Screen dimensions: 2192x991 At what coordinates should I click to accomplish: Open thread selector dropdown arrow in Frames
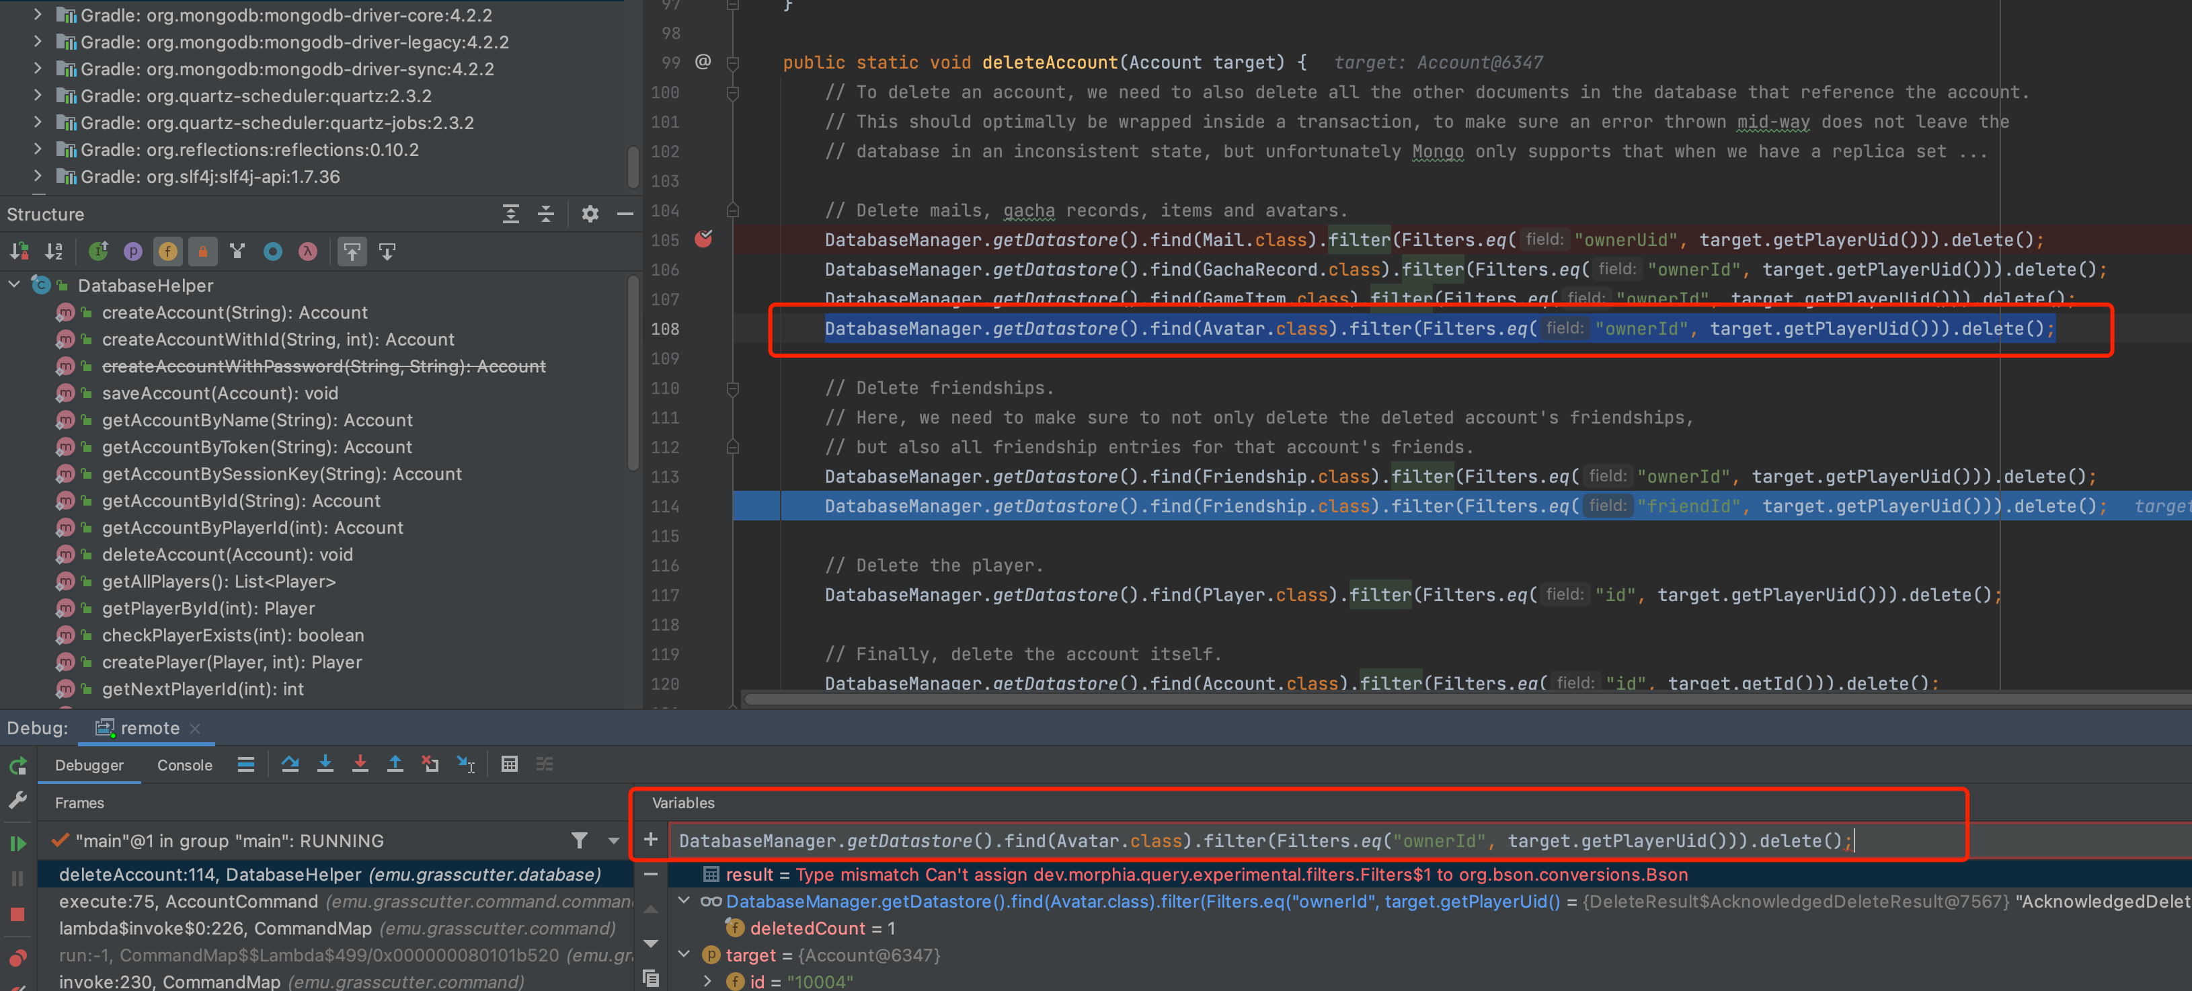tap(613, 840)
